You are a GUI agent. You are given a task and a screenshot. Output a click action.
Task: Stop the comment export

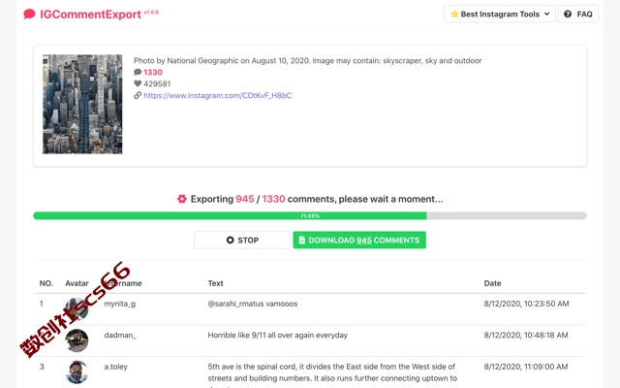[242, 240]
